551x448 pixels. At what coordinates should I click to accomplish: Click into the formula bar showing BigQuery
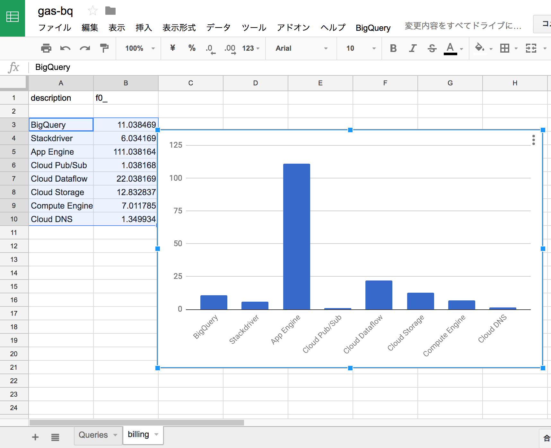point(289,67)
